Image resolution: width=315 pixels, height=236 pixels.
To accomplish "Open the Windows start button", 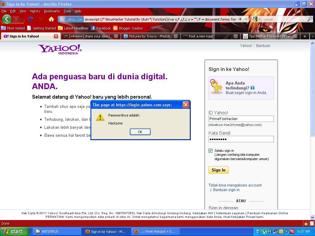I will [x=14, y=231].
